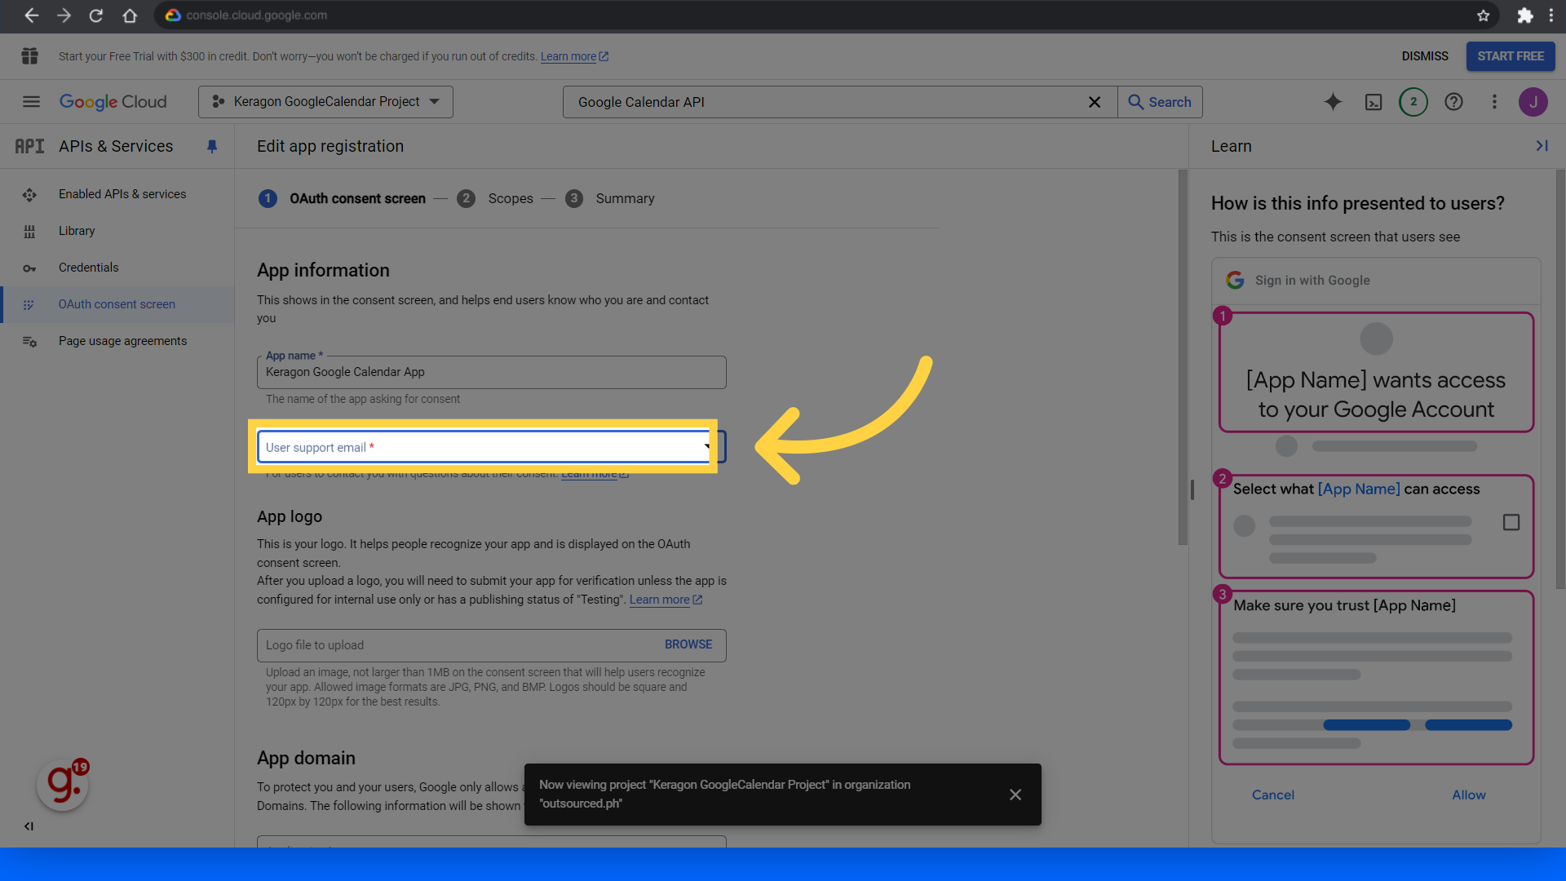
Task: Open the floating g. widget with 19 badge
Action: coord(63,785)
